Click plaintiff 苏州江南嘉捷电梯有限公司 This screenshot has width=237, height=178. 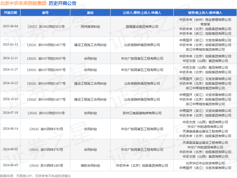(x=142, y=113)
